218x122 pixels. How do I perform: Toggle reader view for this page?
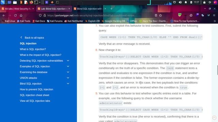click(x=156, y=15)
